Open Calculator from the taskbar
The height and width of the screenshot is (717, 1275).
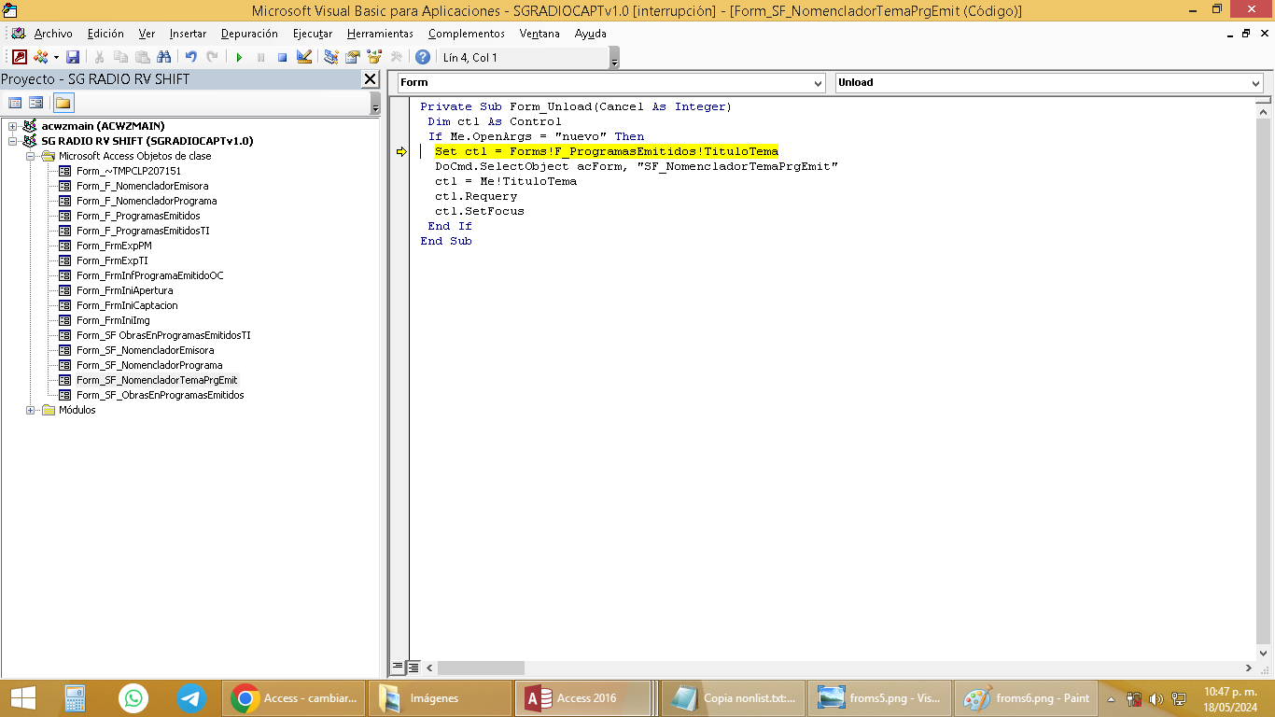[x=76, y=698]
